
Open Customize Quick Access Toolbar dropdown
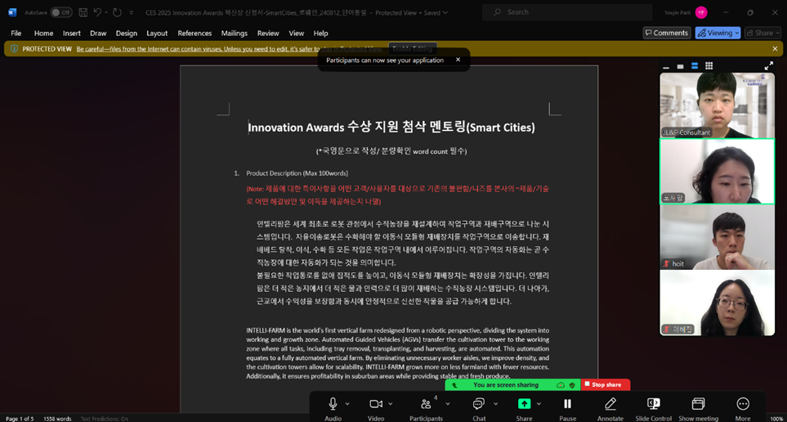(x=132, y=12)
